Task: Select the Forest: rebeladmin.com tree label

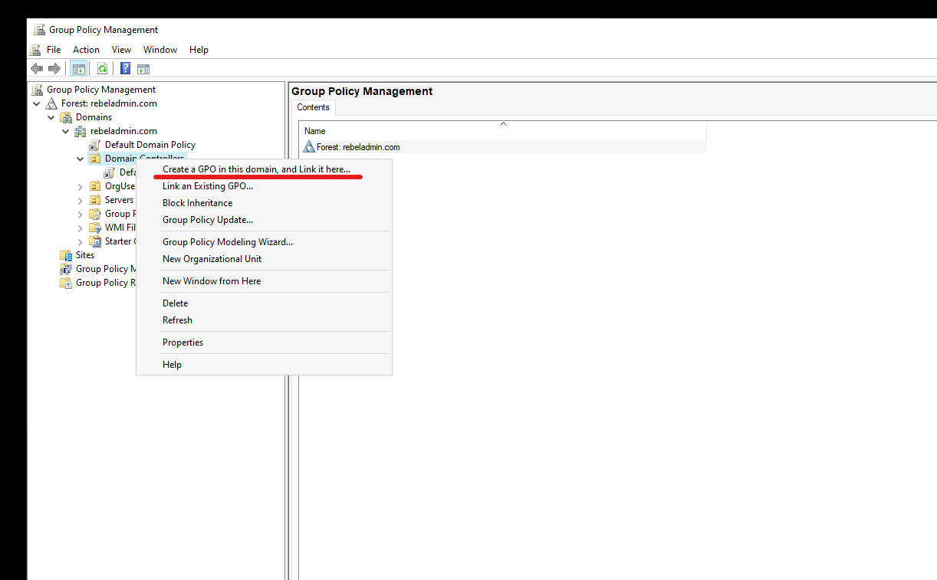Action: 109,103
